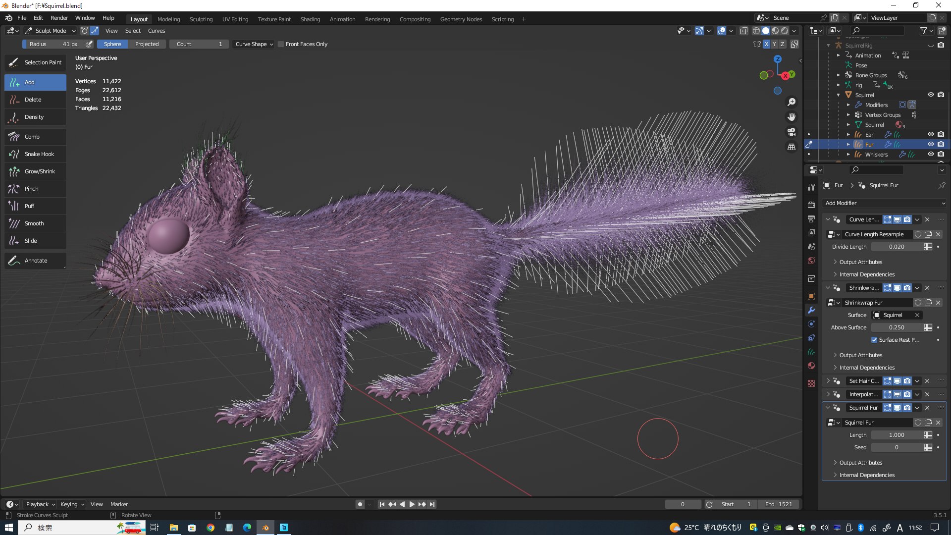Image resolution: width=951 pixels, height=535 pixels.
Task: Expand the Interpolate modifier panel
Action: pos(828,394)
